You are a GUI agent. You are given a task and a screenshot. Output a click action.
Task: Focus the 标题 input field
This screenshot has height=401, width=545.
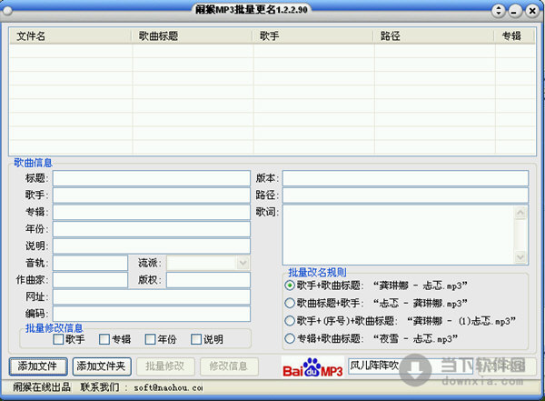pos(152,178)
